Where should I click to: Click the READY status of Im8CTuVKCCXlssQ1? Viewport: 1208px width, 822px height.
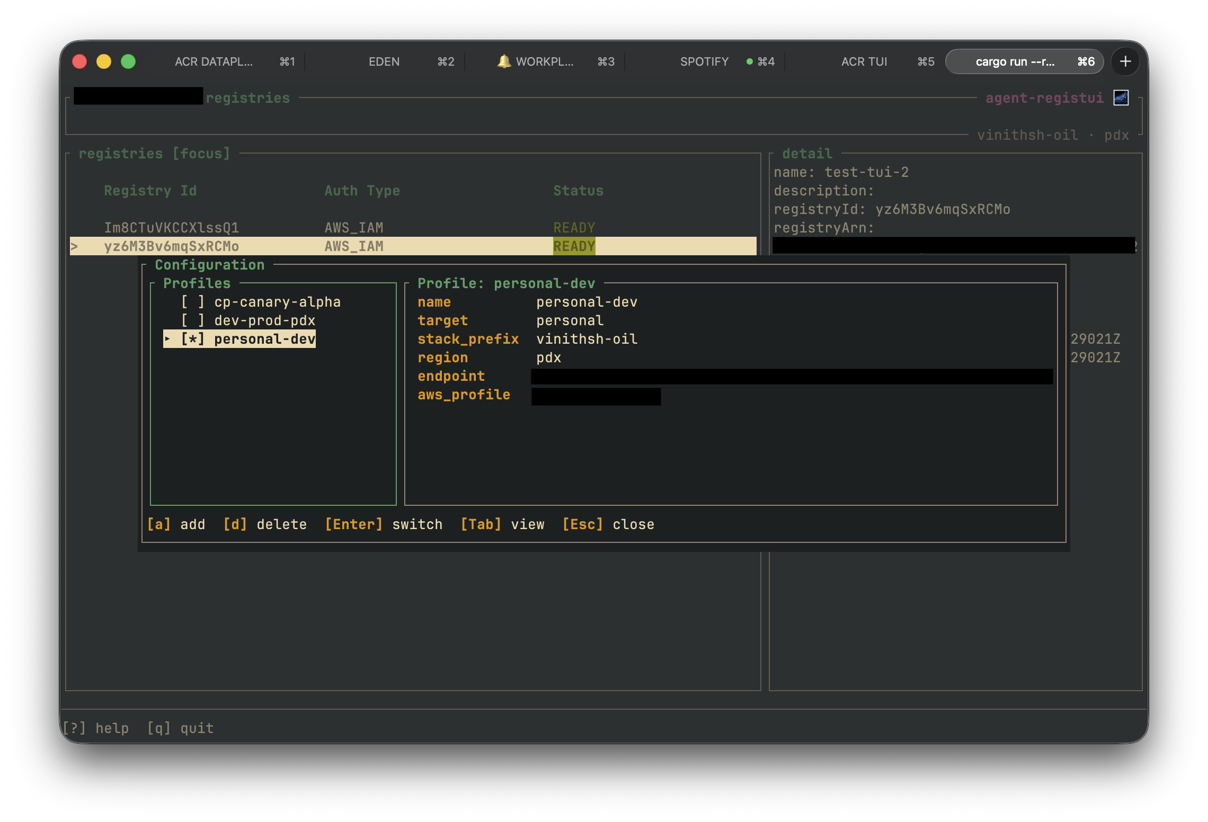(574, 228)
